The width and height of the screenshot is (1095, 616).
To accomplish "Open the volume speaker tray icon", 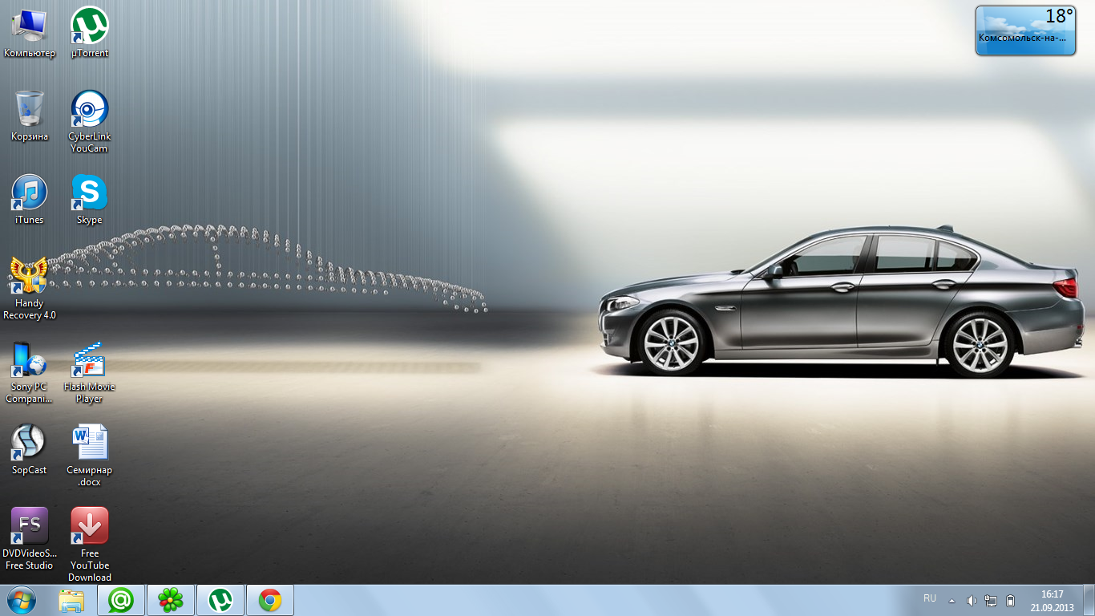I will 972,600.
